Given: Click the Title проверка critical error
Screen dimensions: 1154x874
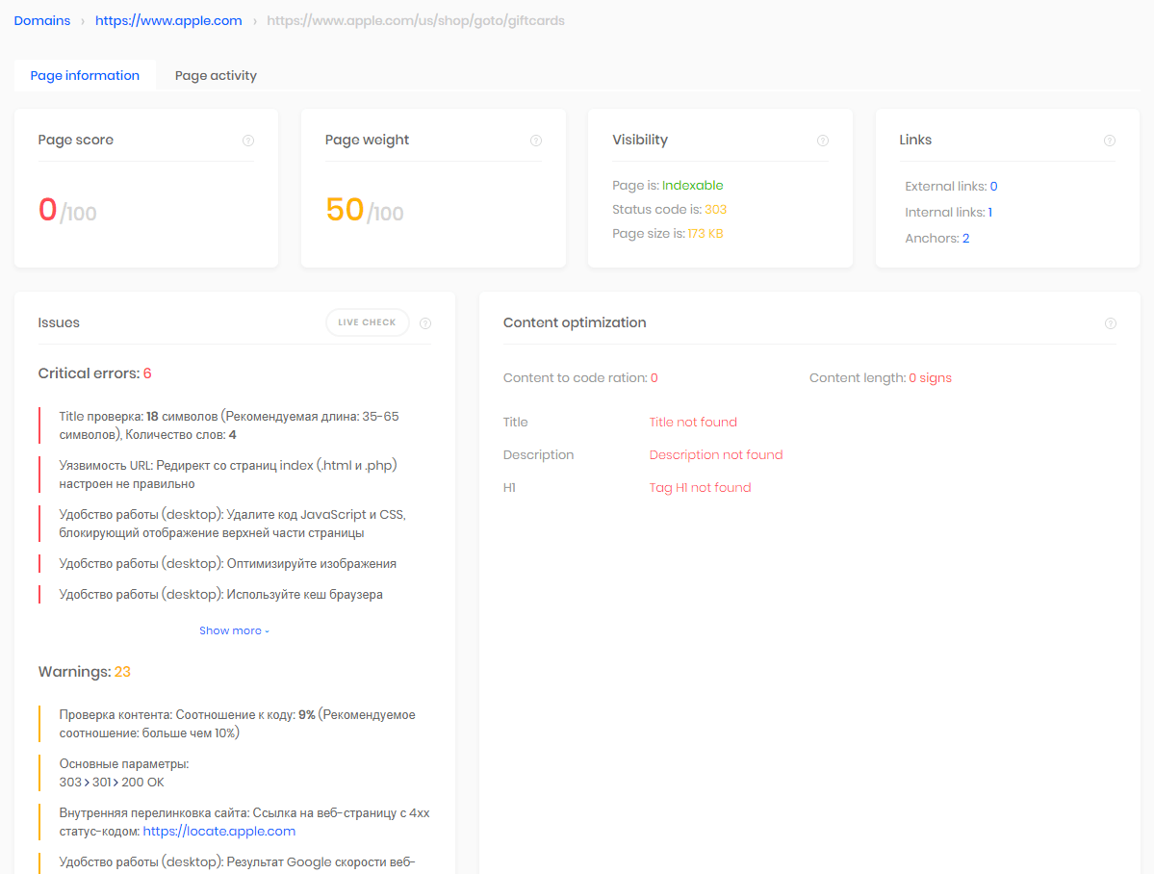Looking at the screenshot, I should [x=228, y=425].
